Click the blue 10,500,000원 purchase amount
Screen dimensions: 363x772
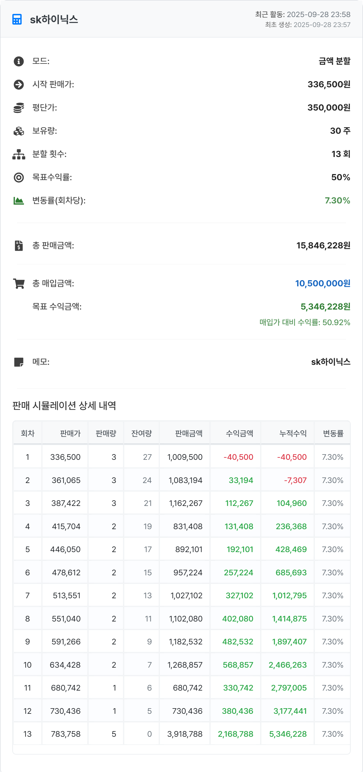(x=322, y=283)
